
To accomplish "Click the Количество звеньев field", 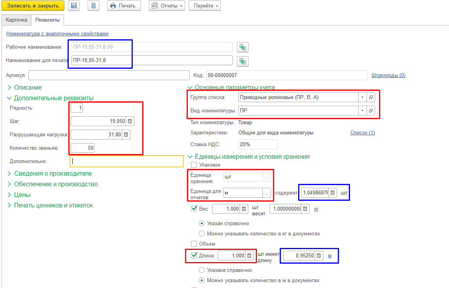I will (82, 148).
